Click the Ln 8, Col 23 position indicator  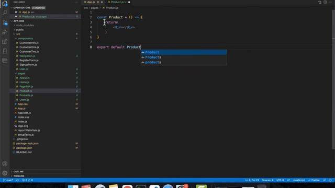pyautogui.click(x=252, y=180)
